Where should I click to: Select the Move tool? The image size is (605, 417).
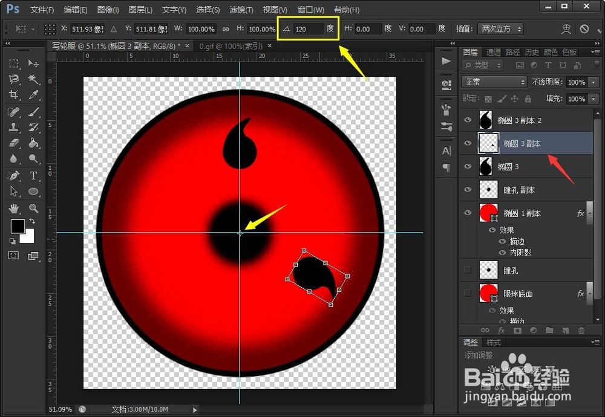[33, 63]
